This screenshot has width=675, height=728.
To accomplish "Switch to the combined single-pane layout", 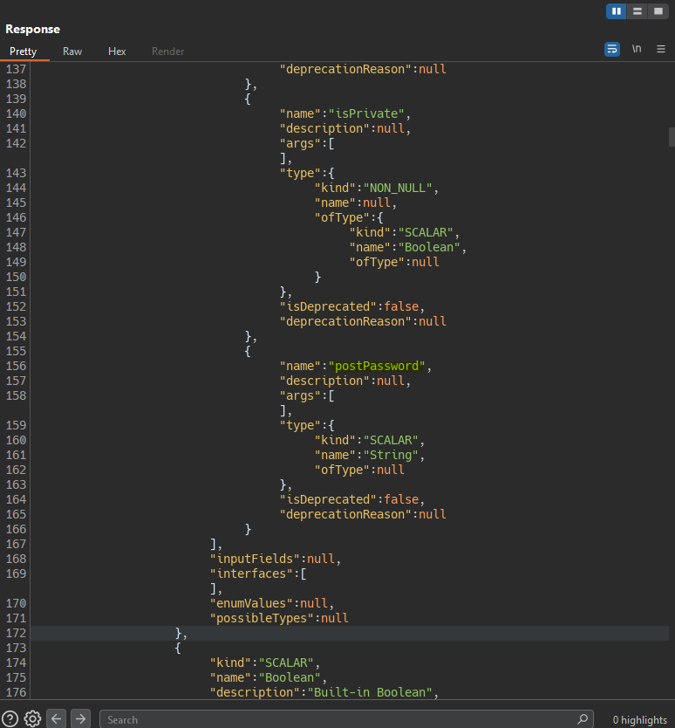I will point(658,11).
